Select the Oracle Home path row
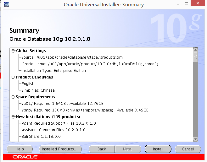The width and height of the screenshot is (207, 162). click(90, 64)
